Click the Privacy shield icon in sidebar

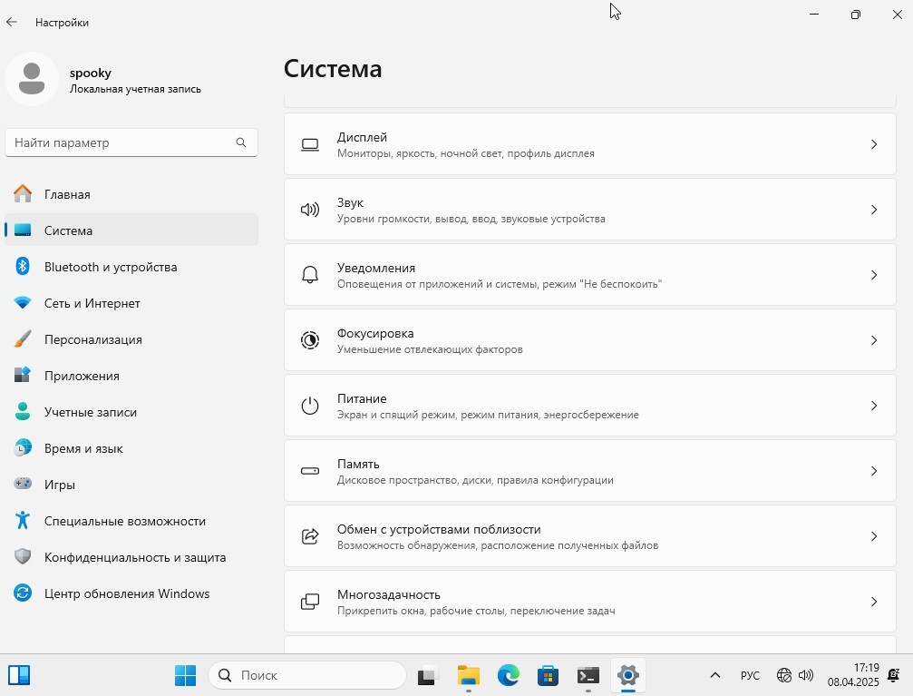click(x=23, y=556)
